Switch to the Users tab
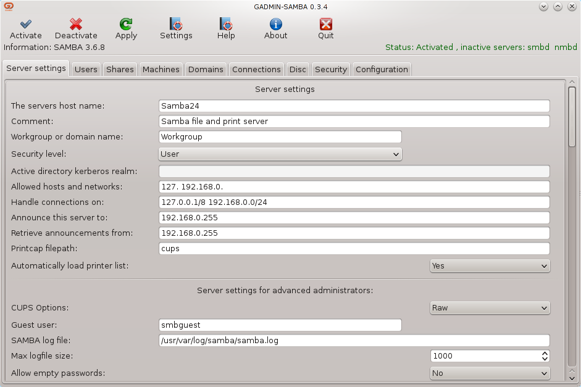This screenshot has height=387, width=581. 85,69
